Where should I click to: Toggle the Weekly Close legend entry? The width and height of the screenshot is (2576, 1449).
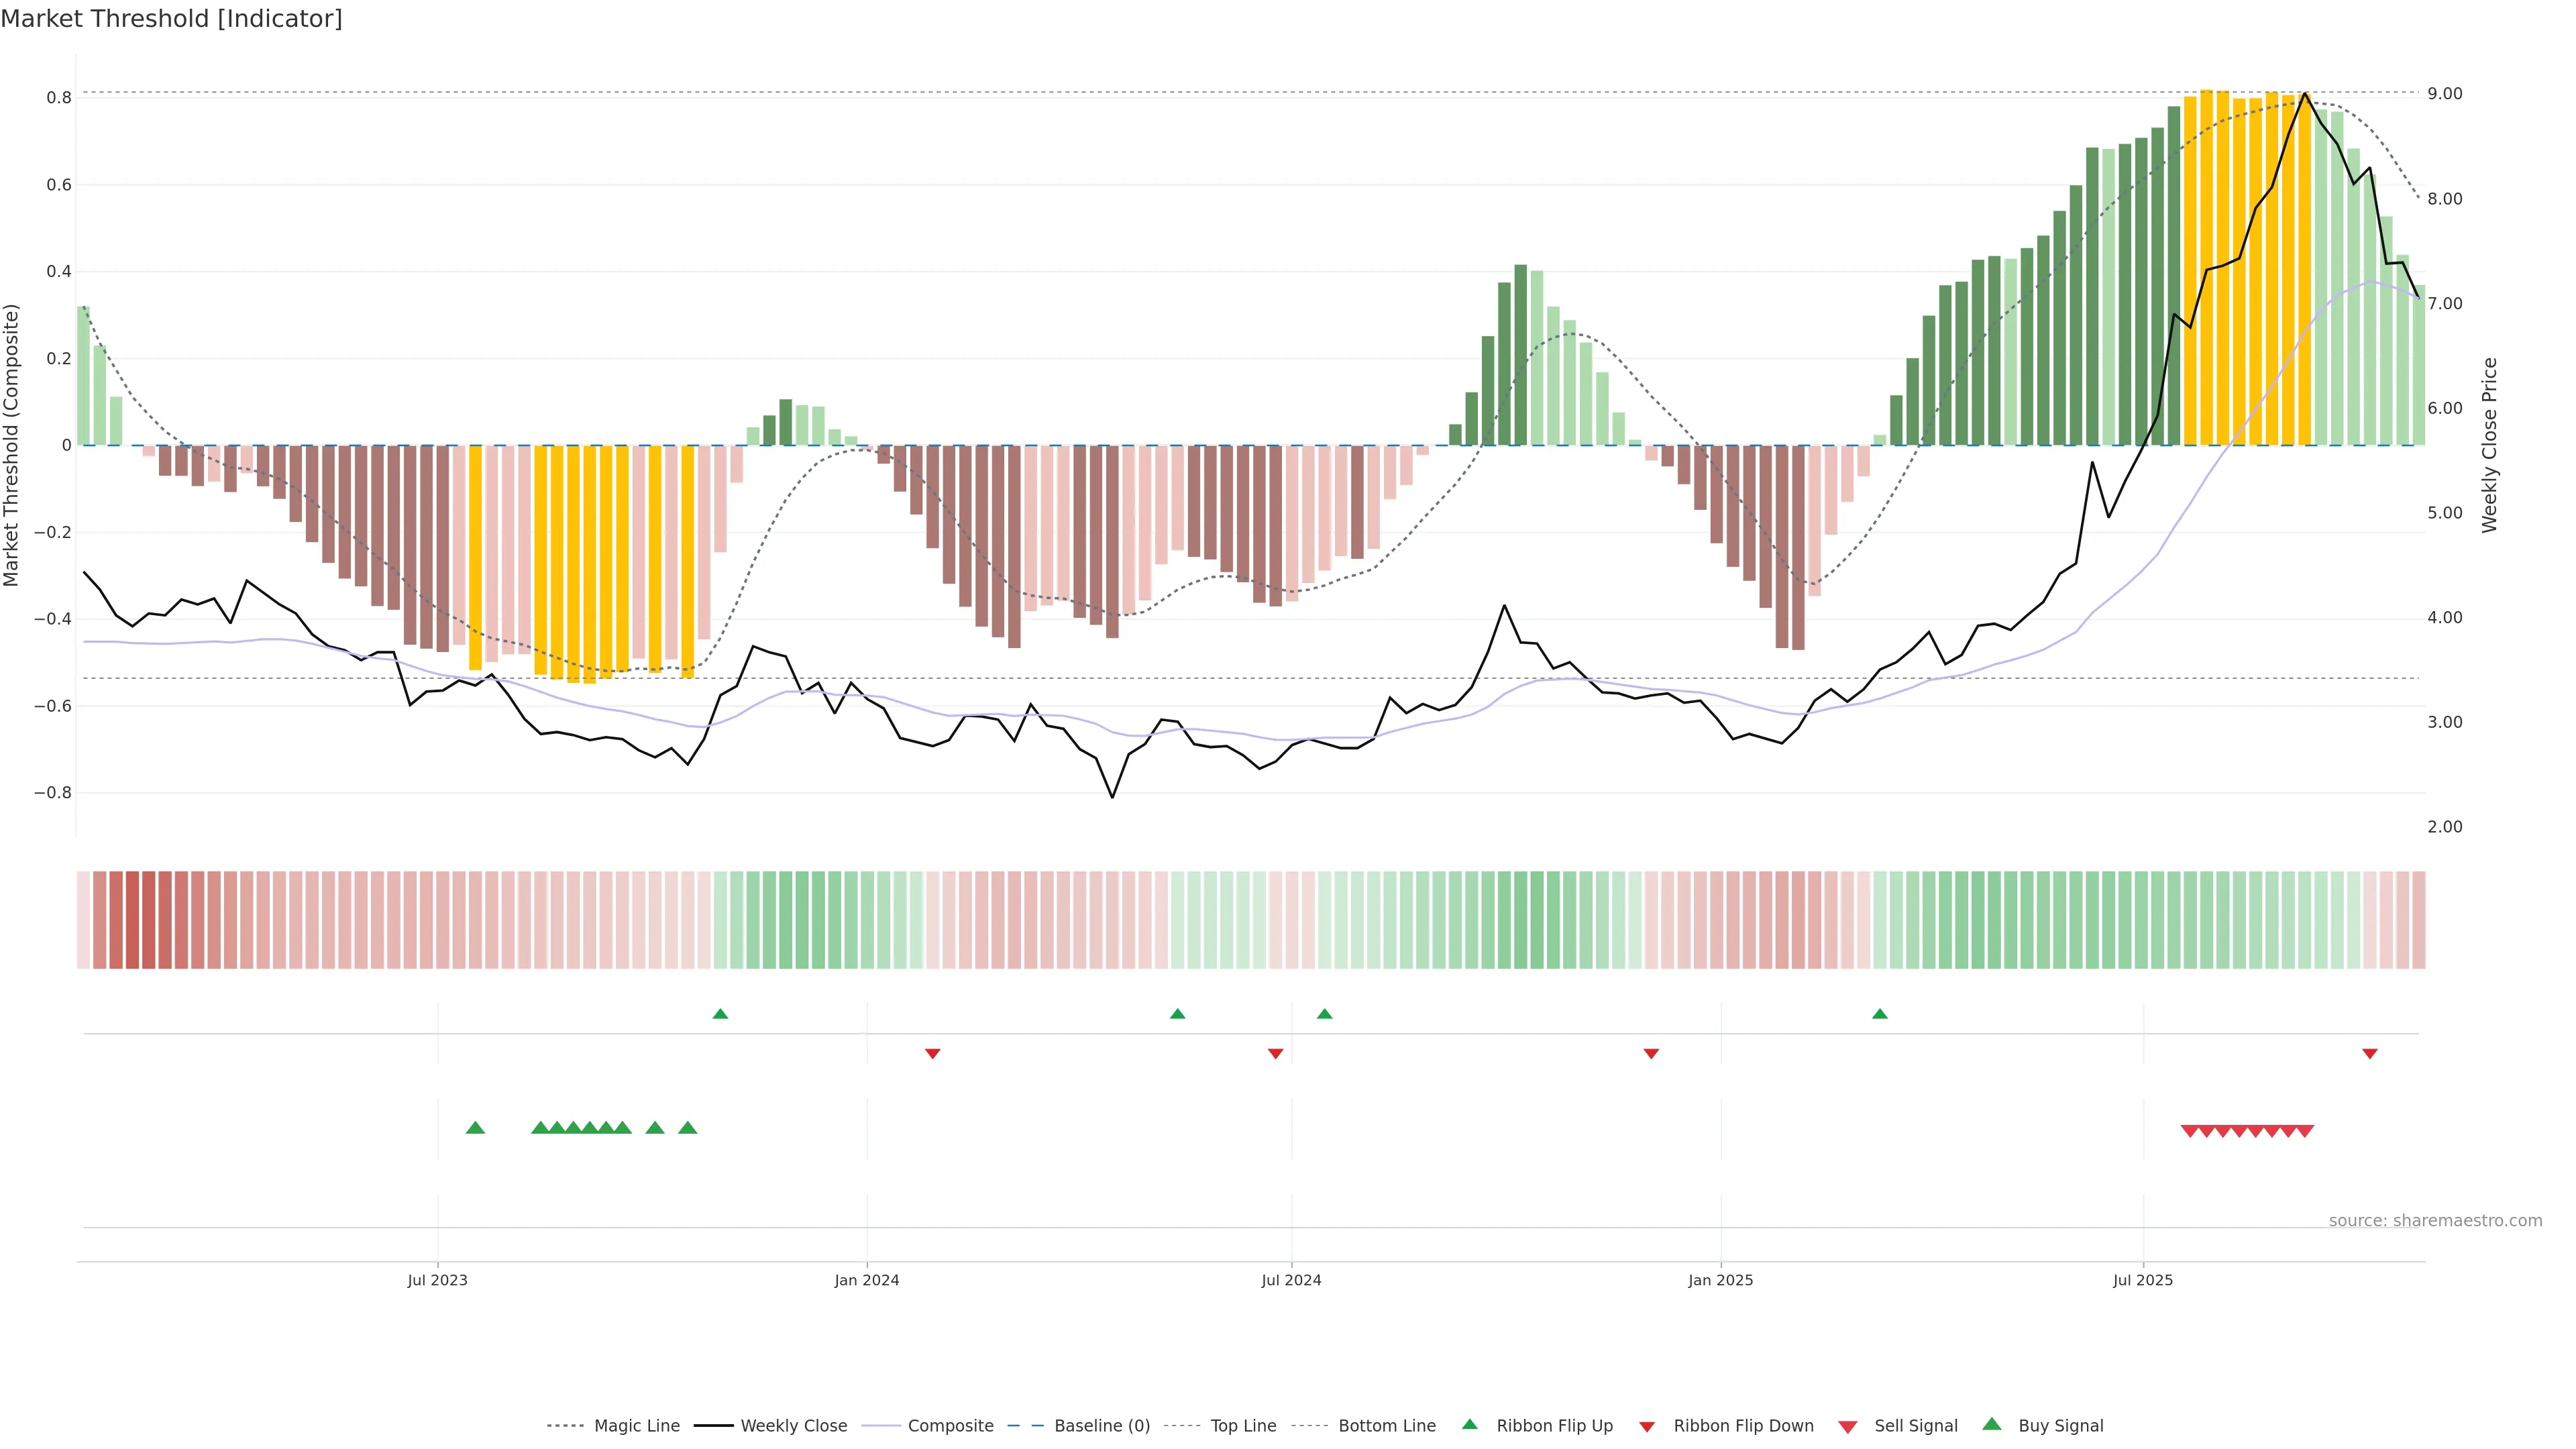[x=793, y=1426]
